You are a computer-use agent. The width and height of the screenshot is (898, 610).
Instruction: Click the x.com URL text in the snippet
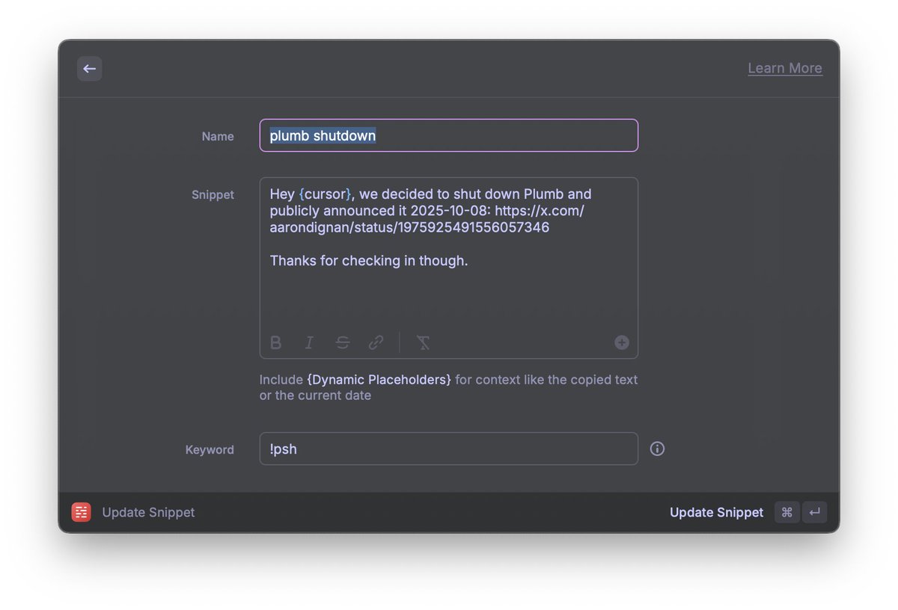point(427,219)
